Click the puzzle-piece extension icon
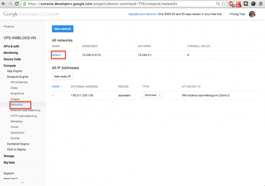Screen dimensions: 265x186 pyautogui.click(x=246, y=4)
